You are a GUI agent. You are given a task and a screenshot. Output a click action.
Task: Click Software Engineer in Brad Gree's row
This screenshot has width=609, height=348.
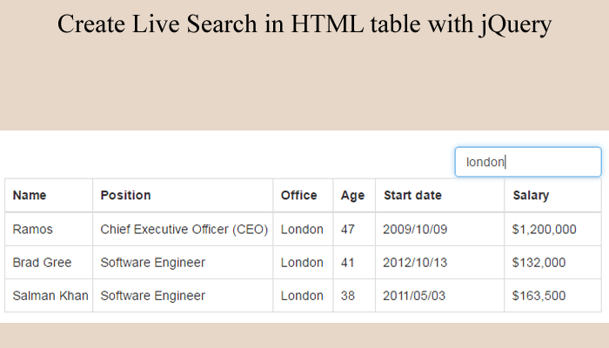point(152,263)
